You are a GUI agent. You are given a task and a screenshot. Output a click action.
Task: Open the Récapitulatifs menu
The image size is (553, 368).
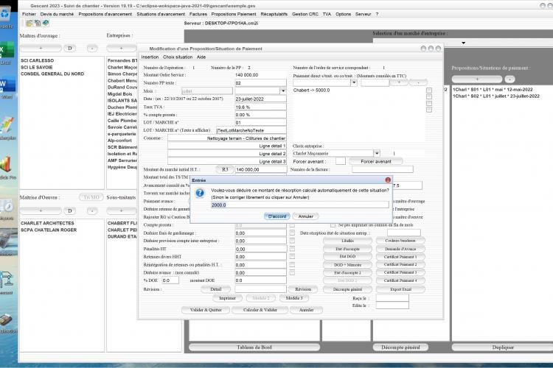274,14
